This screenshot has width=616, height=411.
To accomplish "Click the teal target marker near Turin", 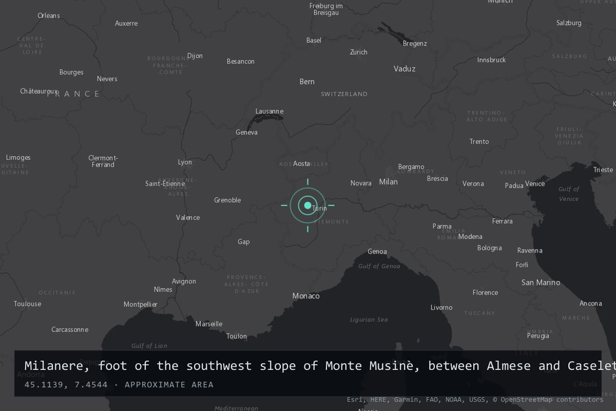I will click(x=307, y=206).
